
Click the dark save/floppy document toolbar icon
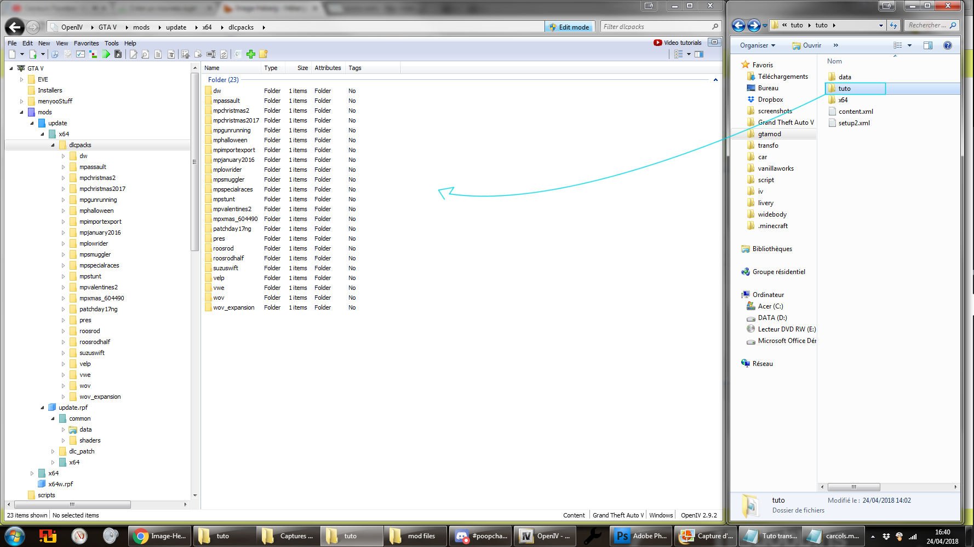(118, 54)
